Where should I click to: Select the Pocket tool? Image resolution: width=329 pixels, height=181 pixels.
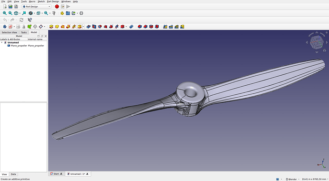(x=89, y=27)
